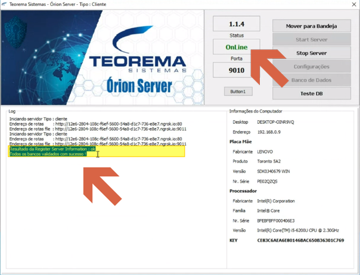Click the Status label above OnLine
The image size is (360, 275).
[x=237, y=35]
